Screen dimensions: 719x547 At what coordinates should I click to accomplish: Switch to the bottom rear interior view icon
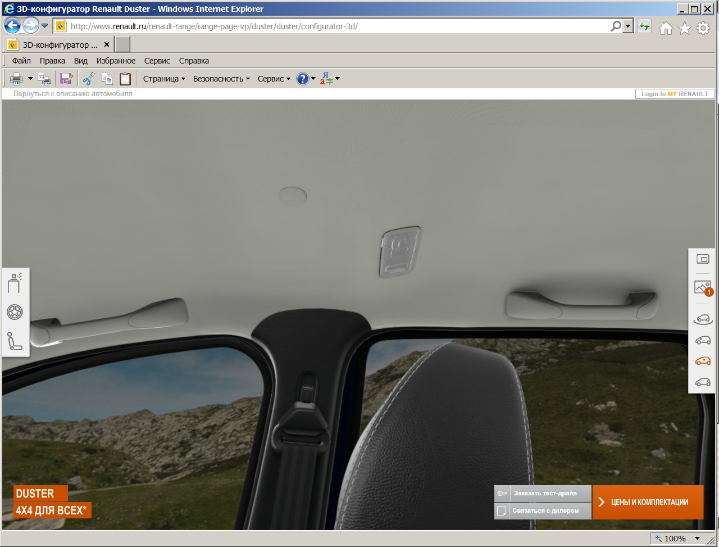[x=703, y=382]
